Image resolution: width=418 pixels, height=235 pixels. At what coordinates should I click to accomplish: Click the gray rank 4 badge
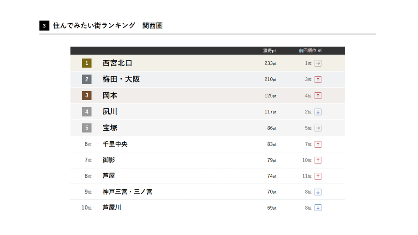click(x=87, y=112)
